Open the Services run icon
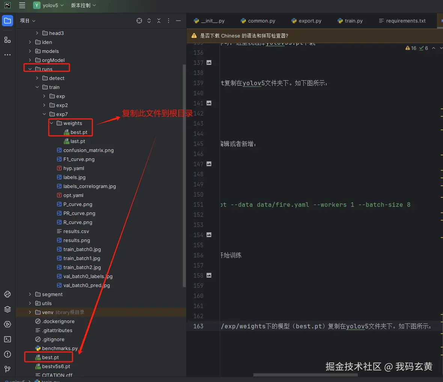 (8, 324)
